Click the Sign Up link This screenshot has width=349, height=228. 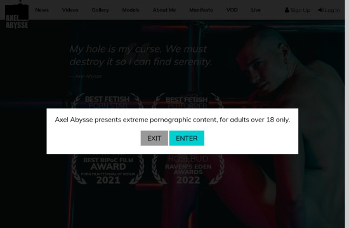point(298,10)
